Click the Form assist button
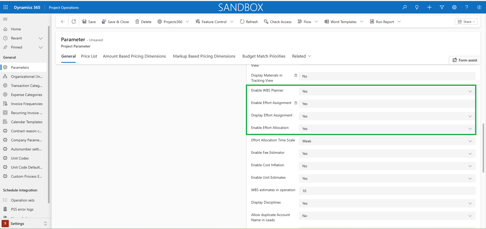The height and width of the screenshot is (229, 486). (465, 60)
